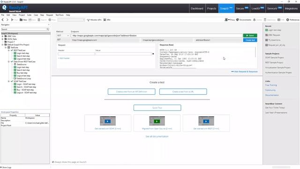Click the Events bell icon in toolbar
Image resolution: width=300 pixels, height=169 pixels.
pyautogui.click(x=254, y=20)
